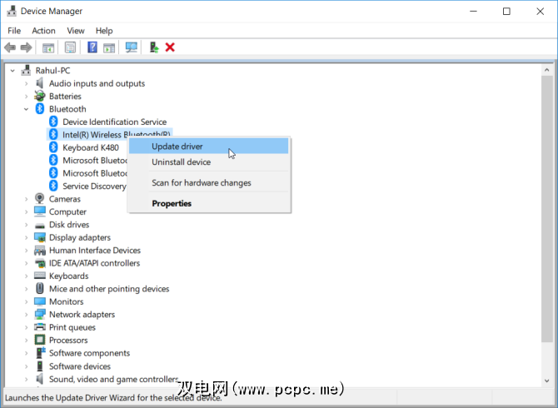Open Properties from the context menu

click(208, 203)
